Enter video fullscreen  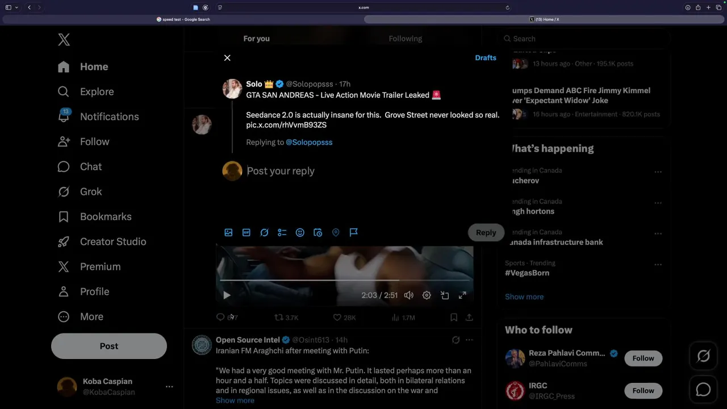(462, 295)
